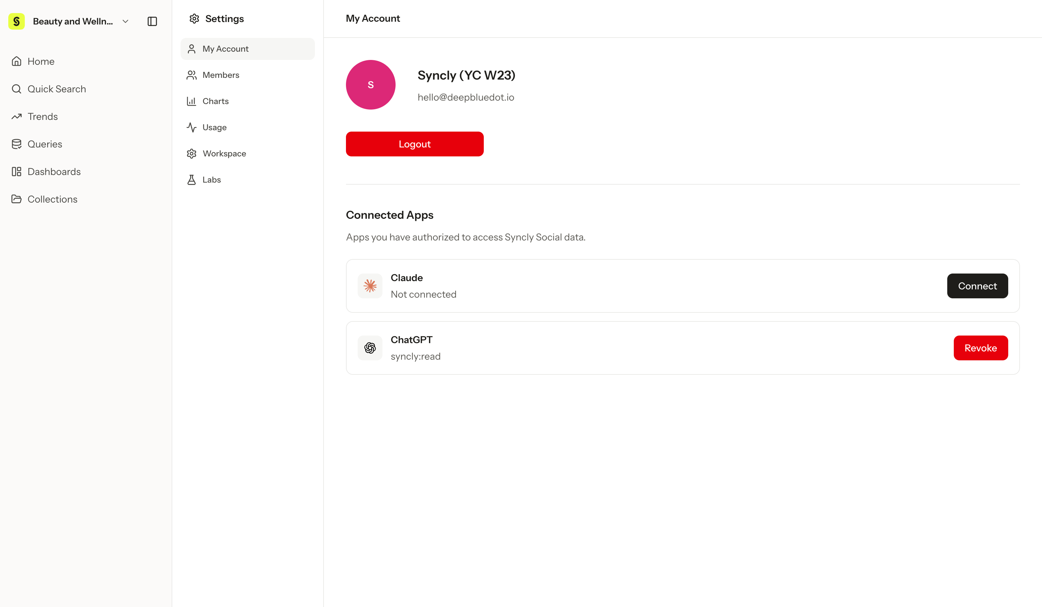Select Charts settings tab
This screenshot has width=1042, height=607.
pos(248,101)
